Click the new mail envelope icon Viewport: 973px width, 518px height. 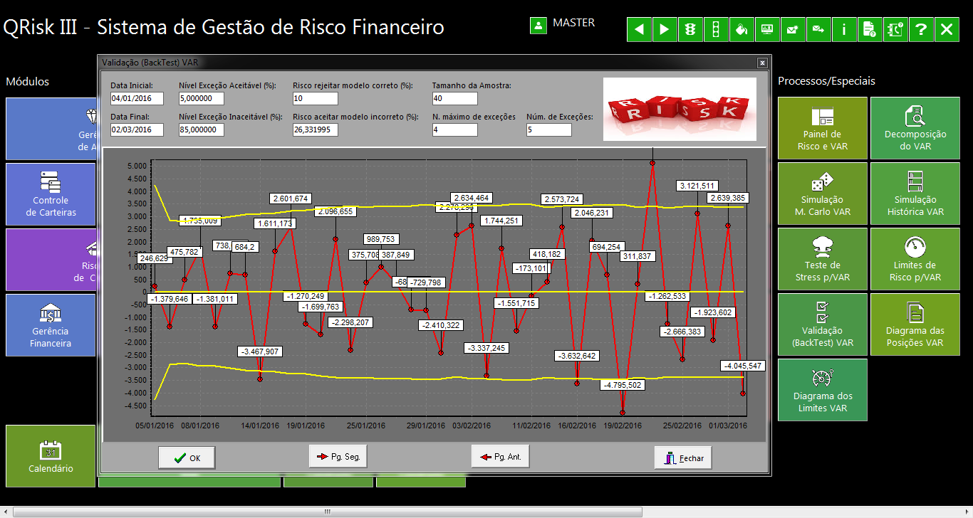(793, 29)
